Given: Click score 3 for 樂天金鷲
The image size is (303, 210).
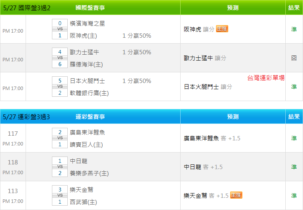Looking at the screenshot, I should [x=60, y=190].
